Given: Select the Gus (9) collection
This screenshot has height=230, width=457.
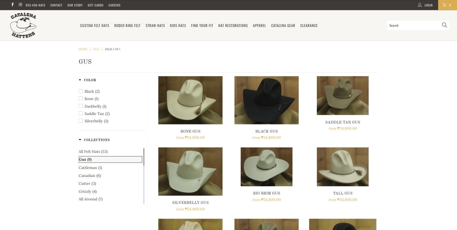Looking at the screenshot, I should [x=110, y=159].
